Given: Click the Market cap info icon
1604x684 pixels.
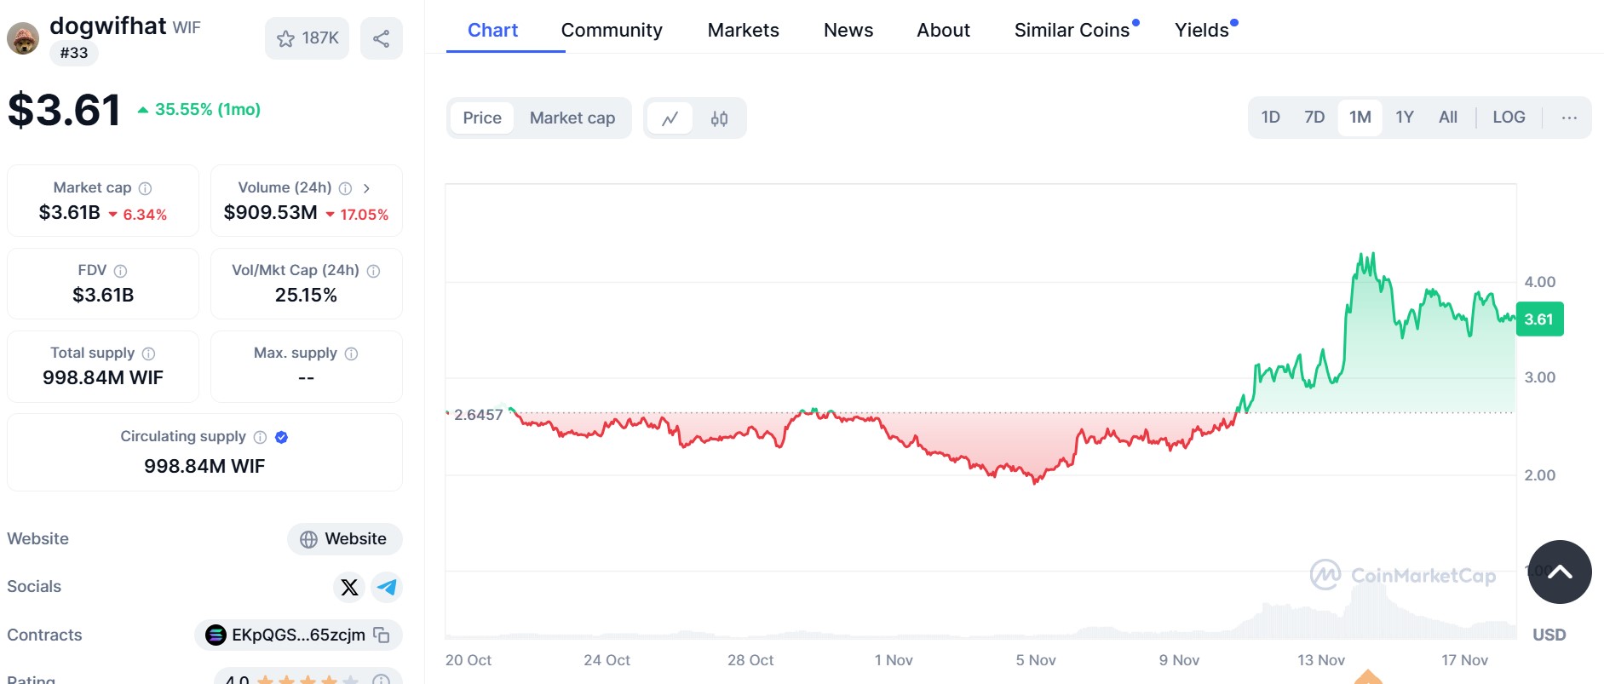Looking at the screenshot, I should point(146,188).
